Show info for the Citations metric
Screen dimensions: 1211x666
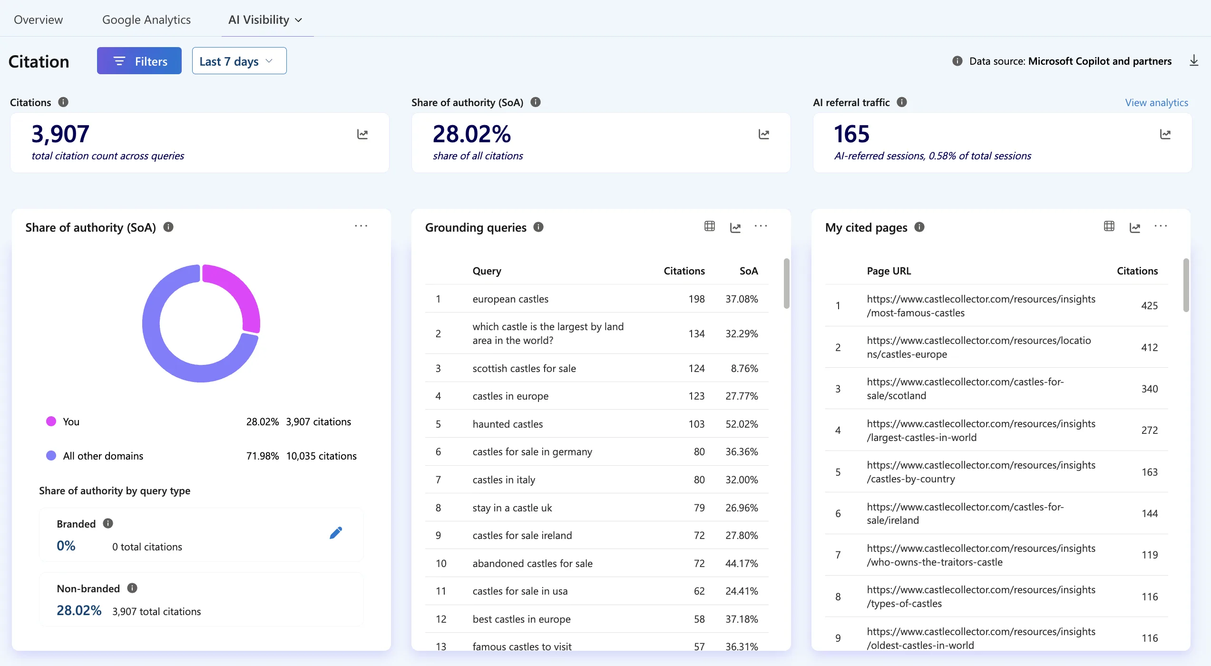click(63, 102)
